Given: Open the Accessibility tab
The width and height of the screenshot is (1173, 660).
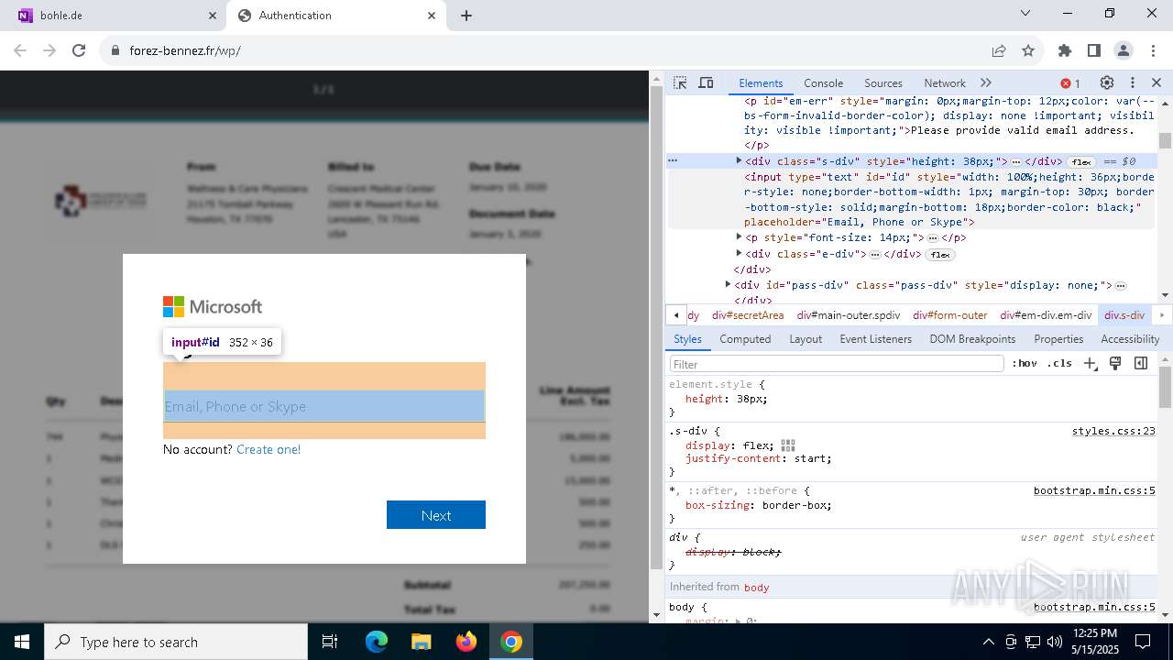Looking at the screenshot, I should (1130, 338).
